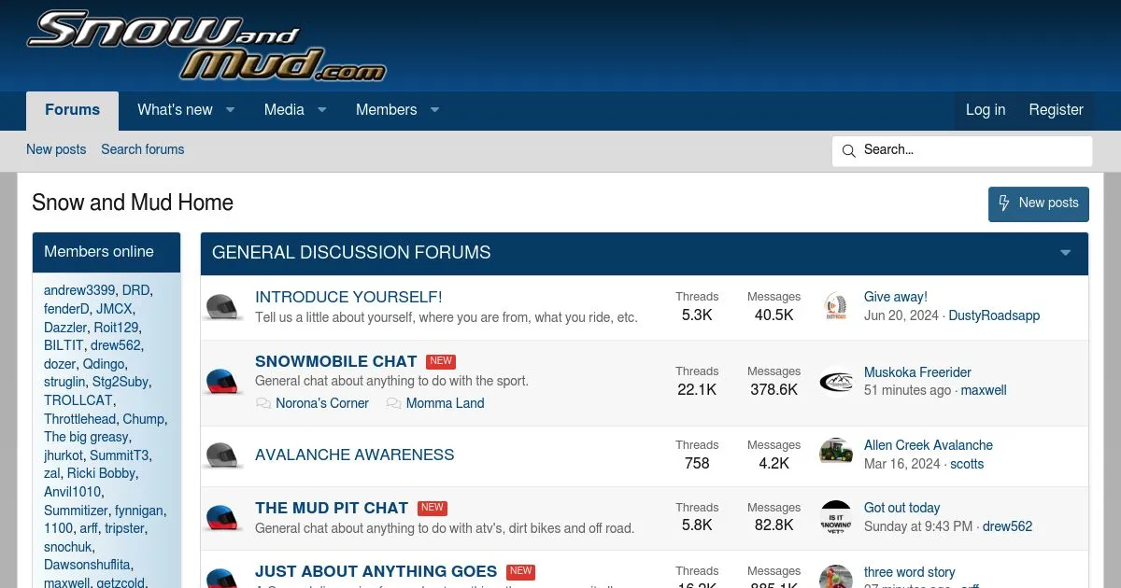Open the three word story thread

coord(910,572)
